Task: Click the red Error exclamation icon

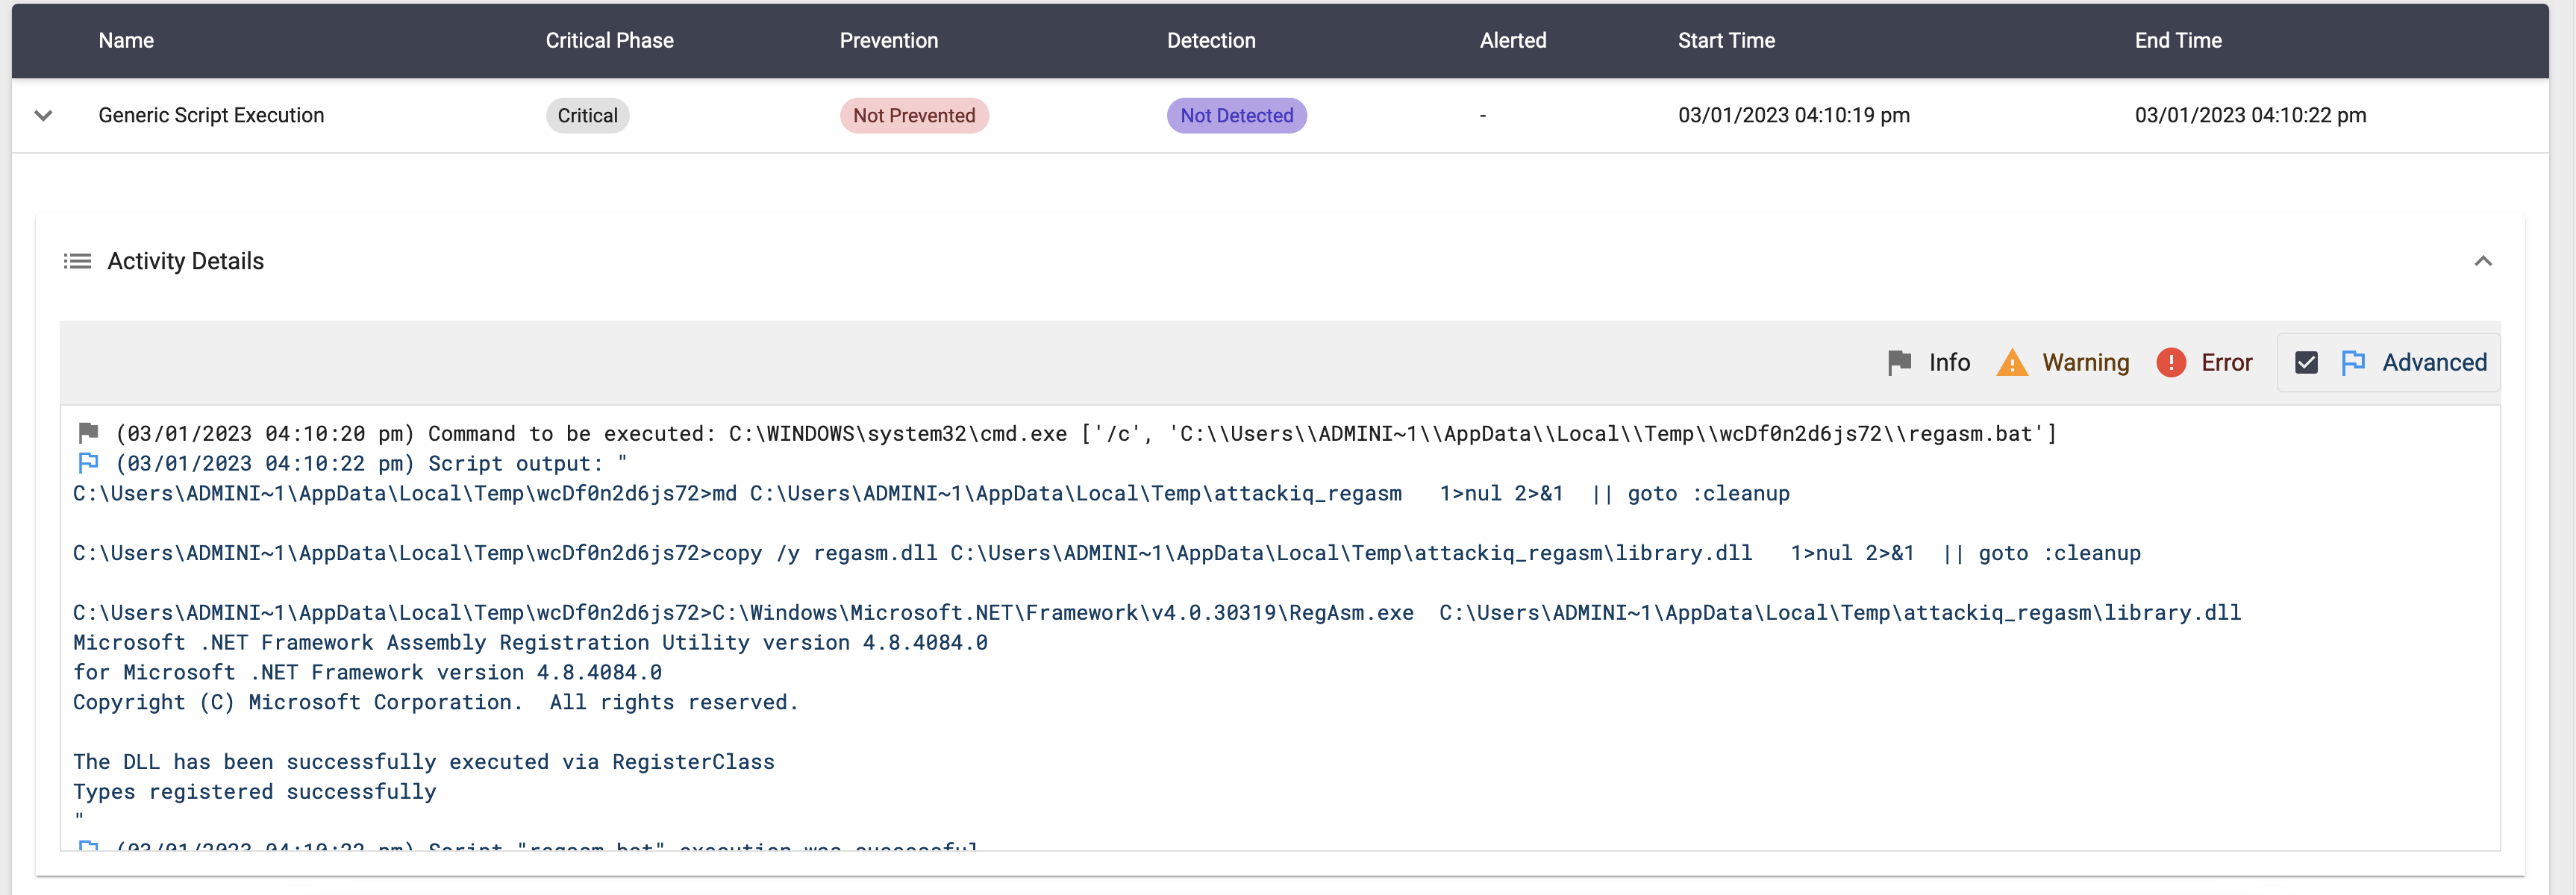Action: click(x=2170, y=362)
